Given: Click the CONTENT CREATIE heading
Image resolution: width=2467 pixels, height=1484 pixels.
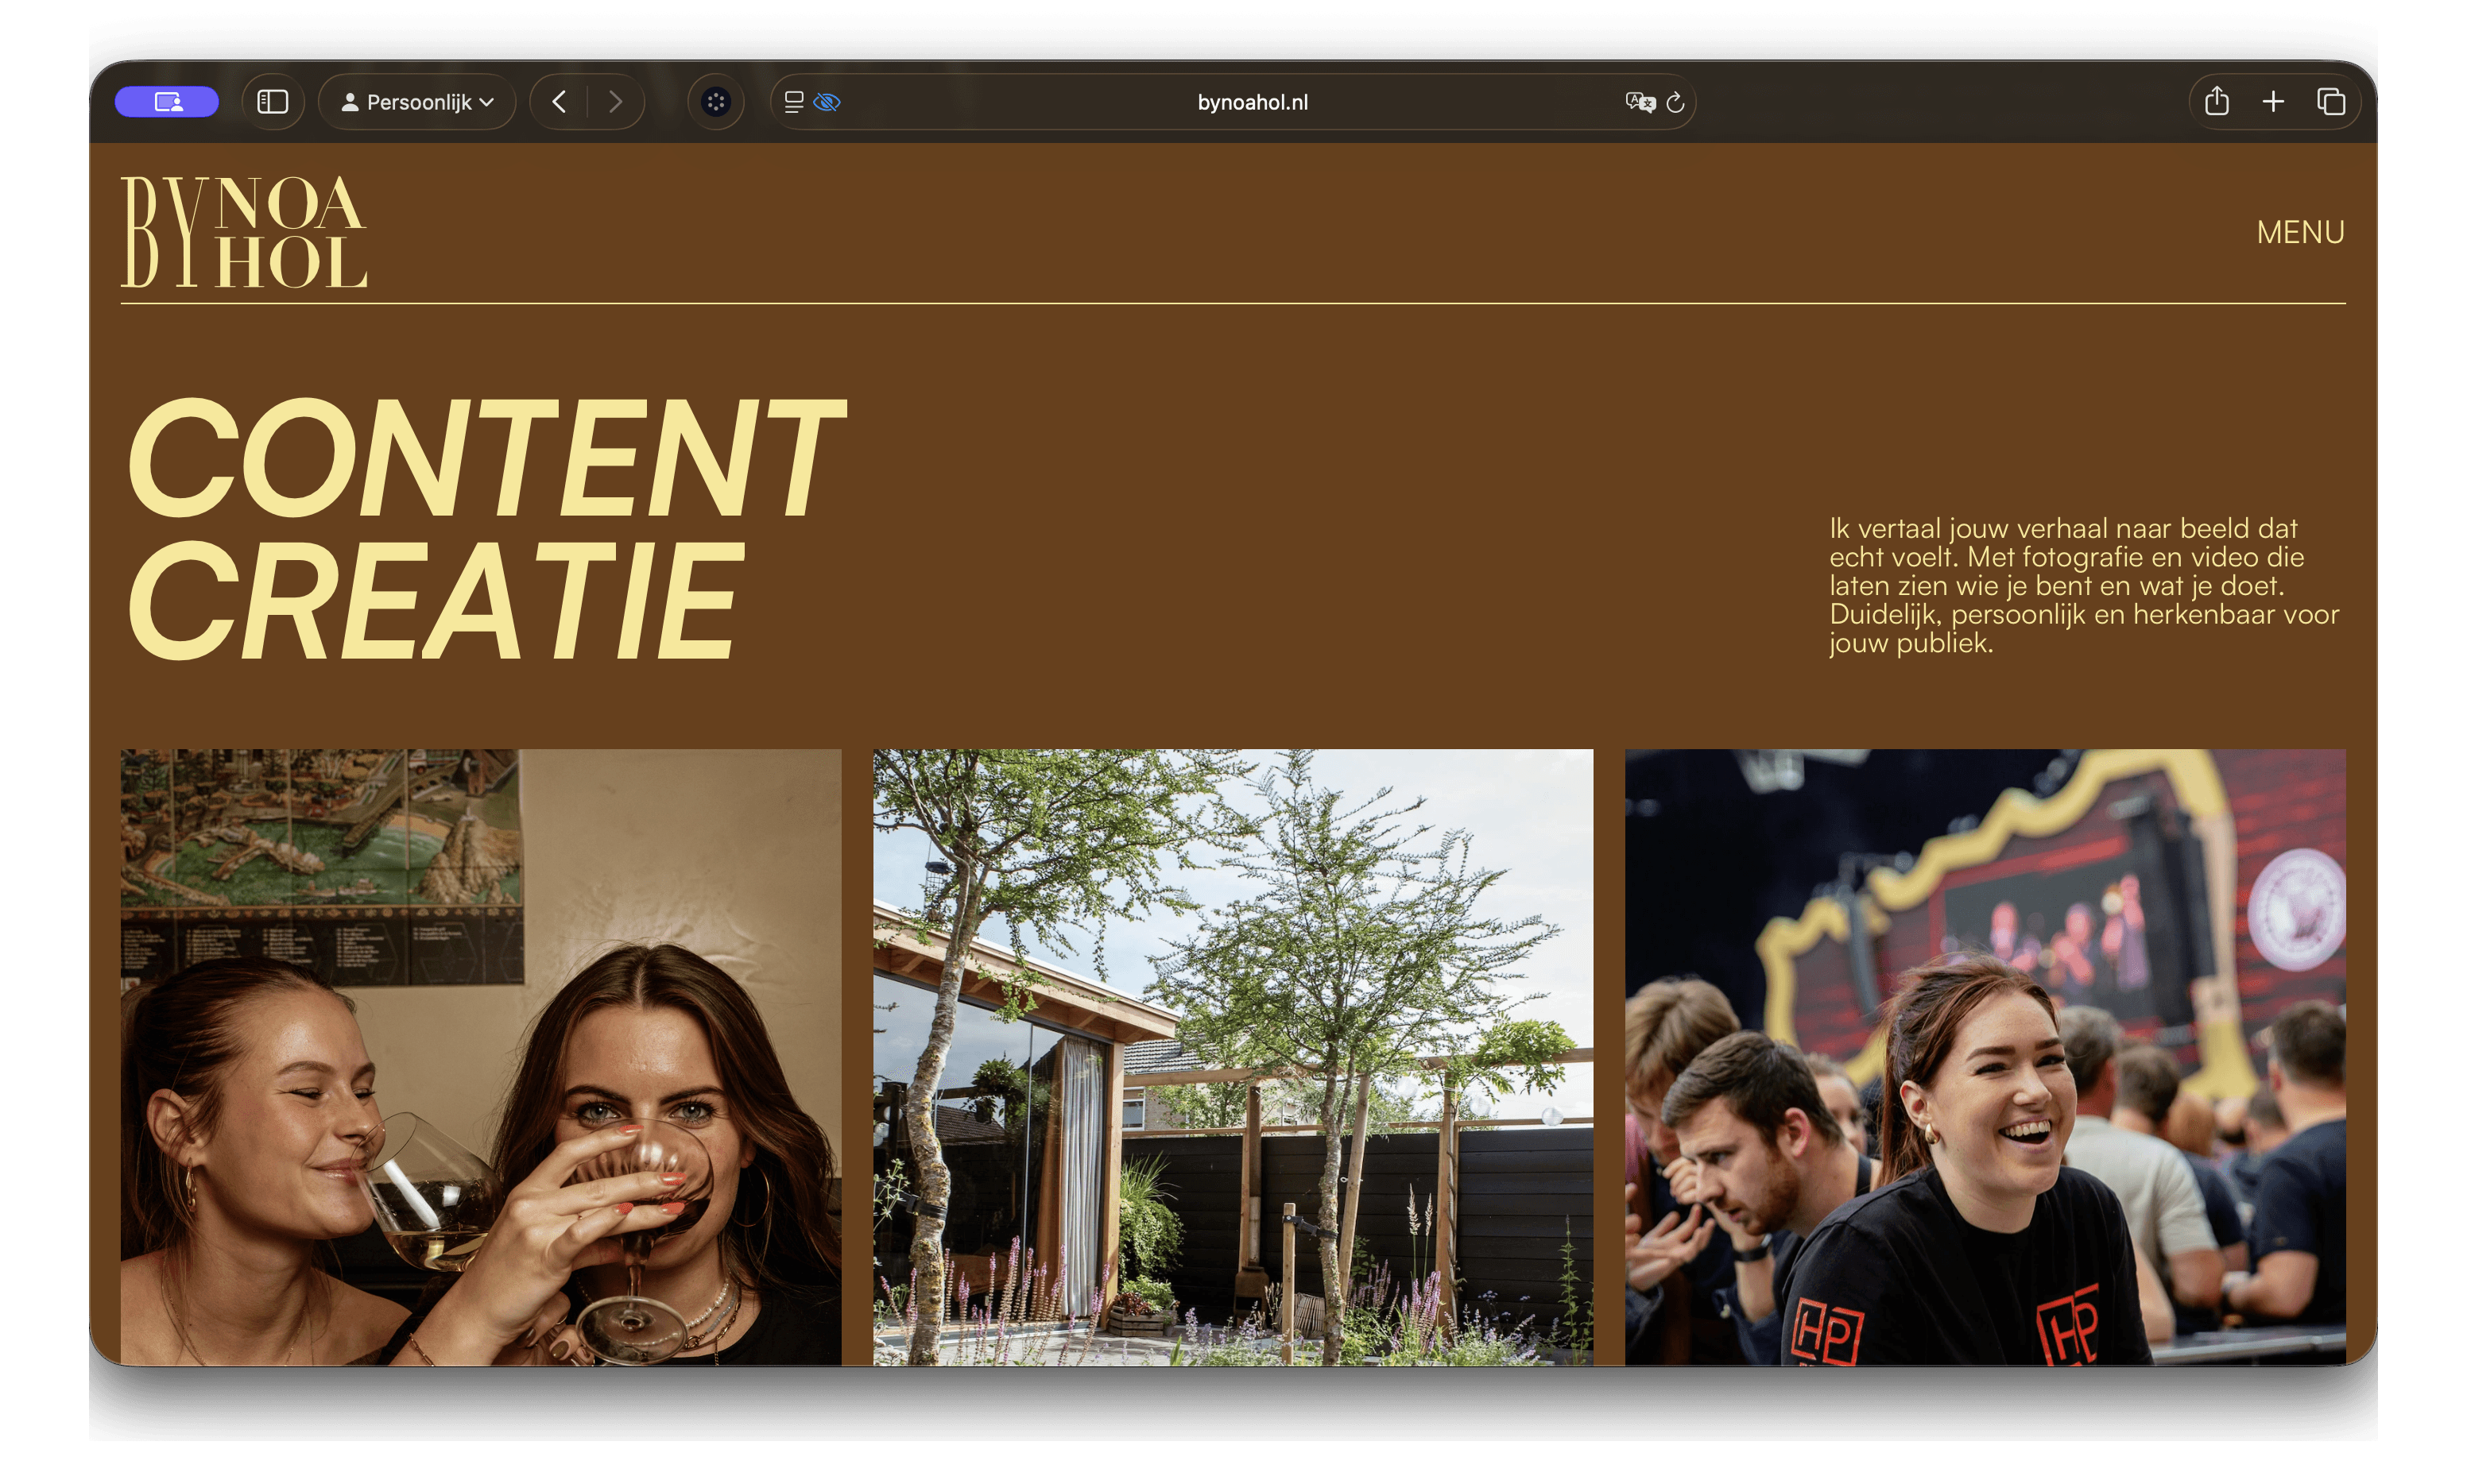Looking at the screenshot, I should point(485,528).
